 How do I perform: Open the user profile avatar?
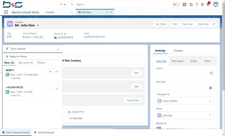[216, 4]
